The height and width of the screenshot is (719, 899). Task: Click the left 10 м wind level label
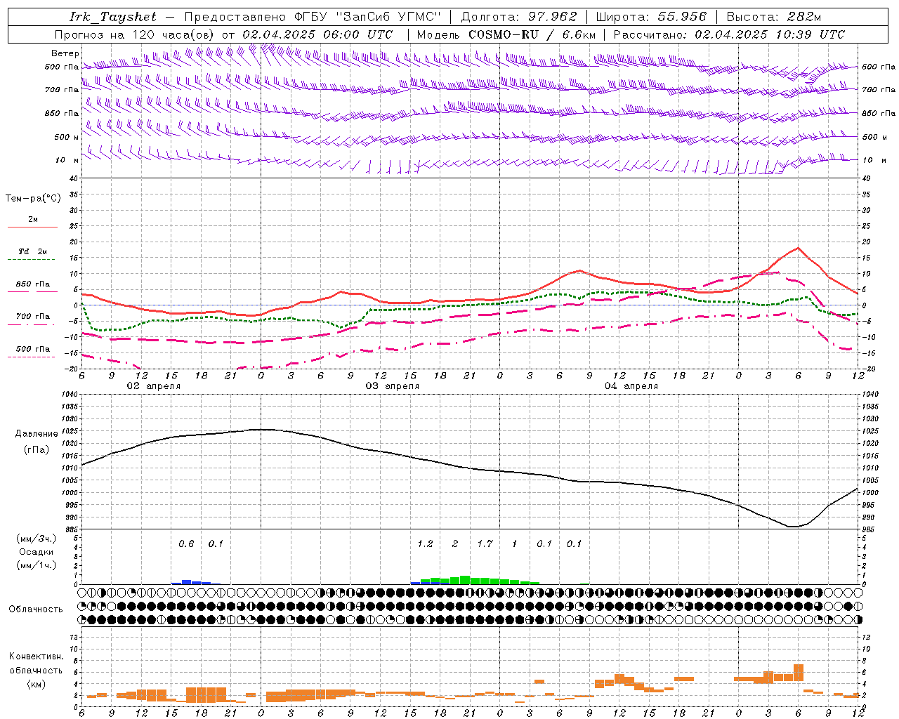pyautogui.click(x=67, y=160)
